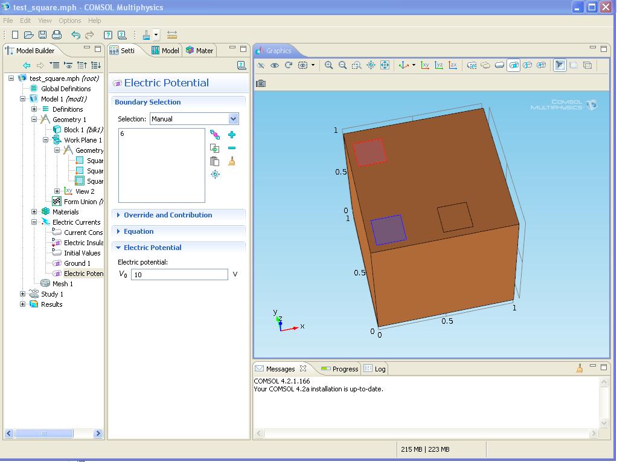Toggle the Scene Light button in Graphics
617x462 pixels.
[x=559, y=65]
